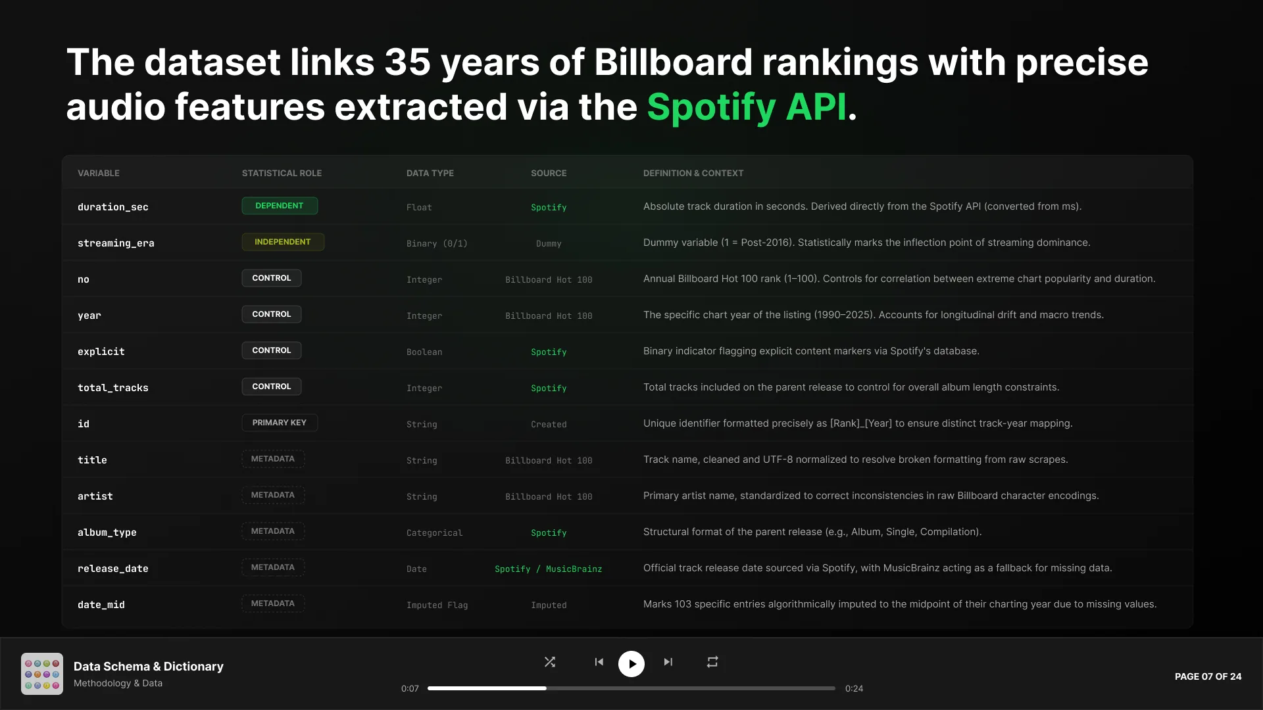The image size is (1263, 710).
Task: Click the Date data type cell
Action: click(416, 569)
